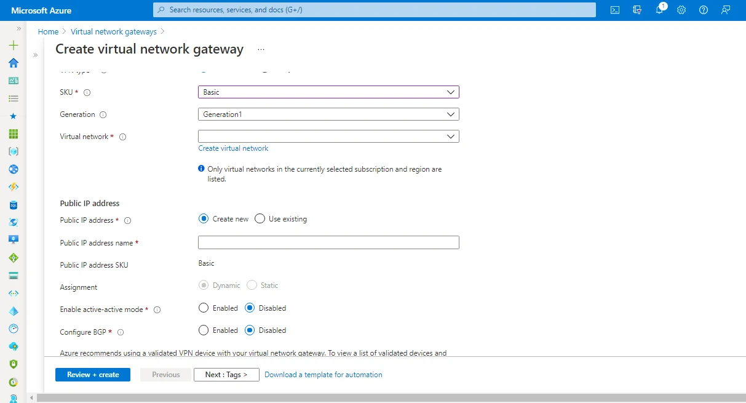746x403 pixels.
Task: Expand the Virtual network dropdown
Action: (x=328, y=136)
